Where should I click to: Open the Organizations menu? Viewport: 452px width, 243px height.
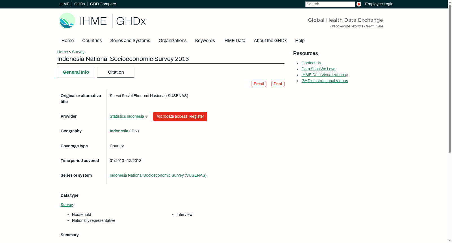(173, 41)
